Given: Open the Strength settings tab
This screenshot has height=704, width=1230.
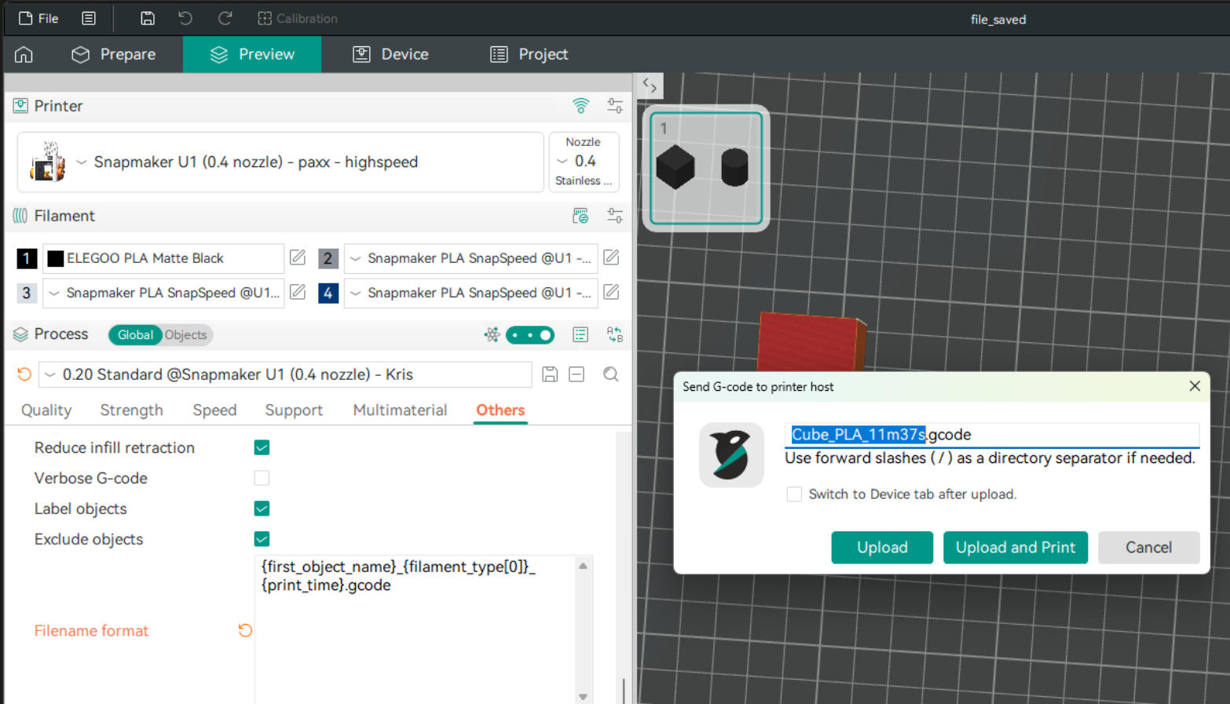Looking at the screenshot, I should point(131,410).
